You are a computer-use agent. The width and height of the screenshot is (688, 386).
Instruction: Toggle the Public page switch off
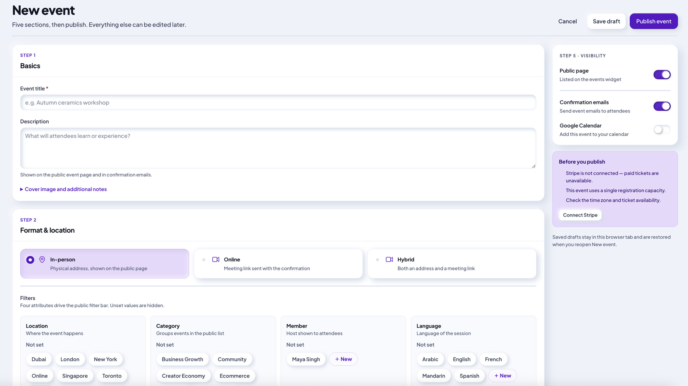point(662,75)
